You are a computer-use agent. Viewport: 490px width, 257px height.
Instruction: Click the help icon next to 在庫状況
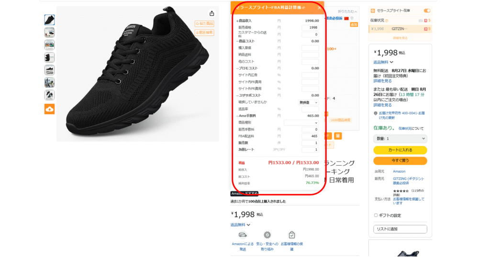(x=387, y=21)
